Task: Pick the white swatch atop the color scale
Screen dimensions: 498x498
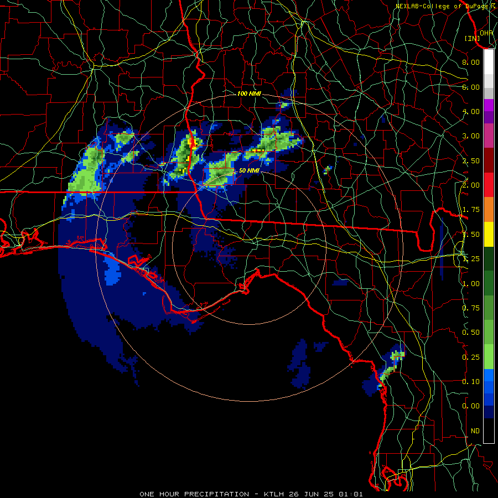Action: point(489,62)
